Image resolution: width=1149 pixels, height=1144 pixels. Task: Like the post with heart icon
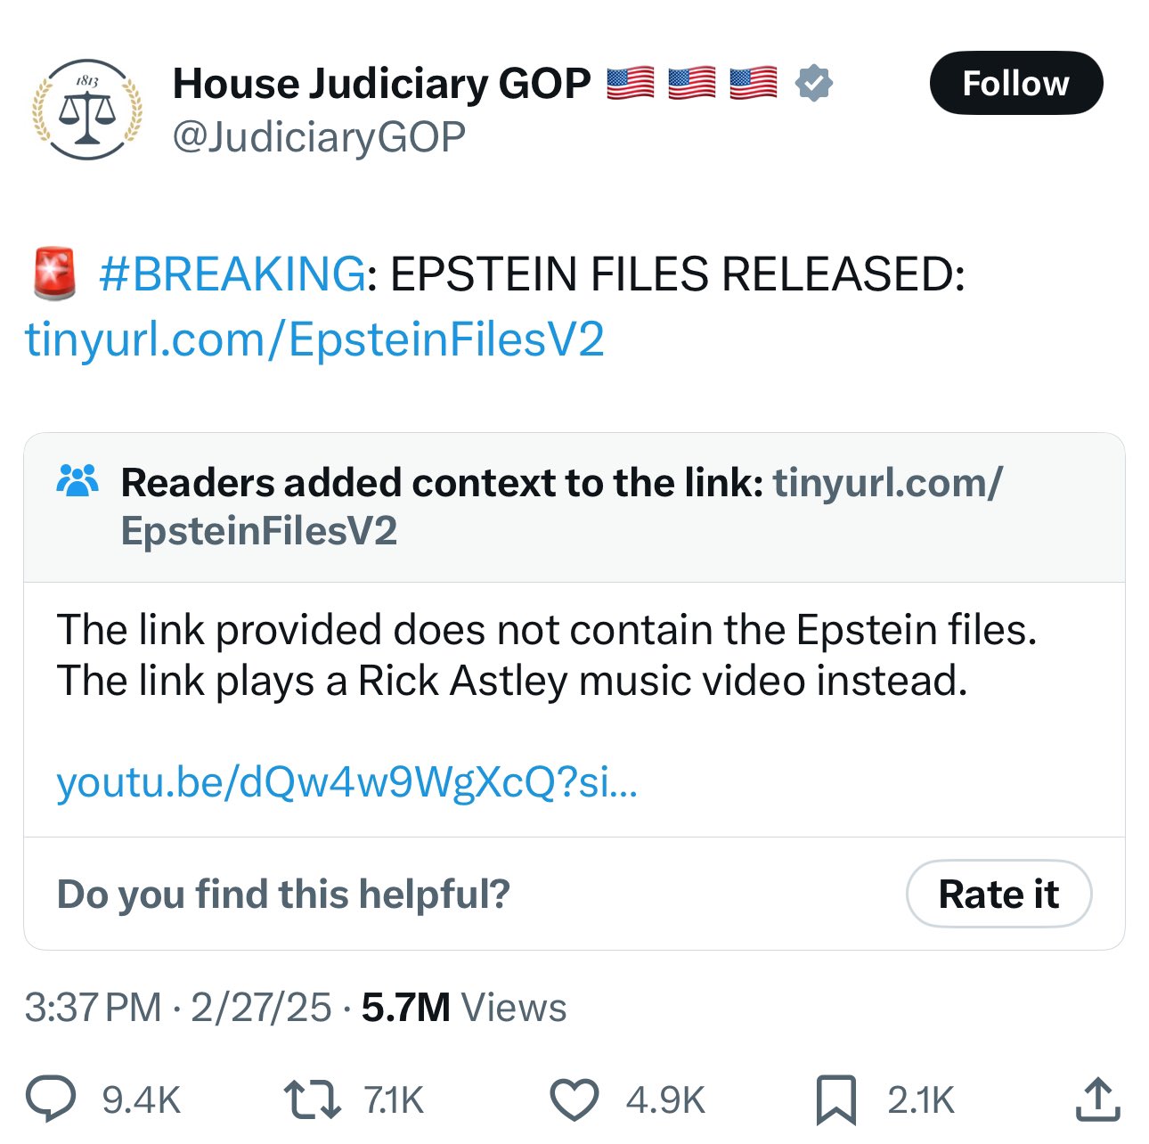coord(573,1099)
